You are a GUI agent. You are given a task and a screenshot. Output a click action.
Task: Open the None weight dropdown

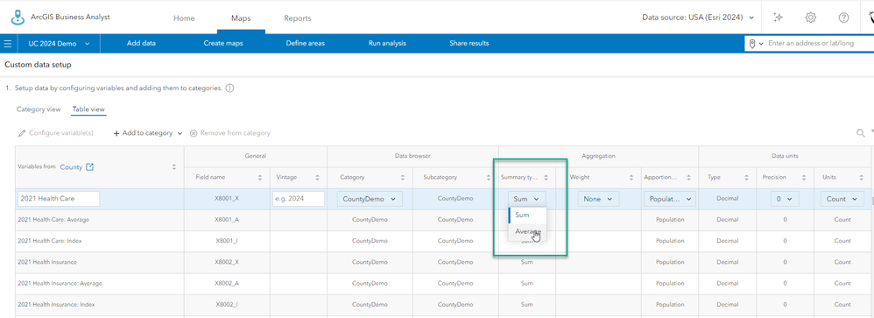coord(598,199)
